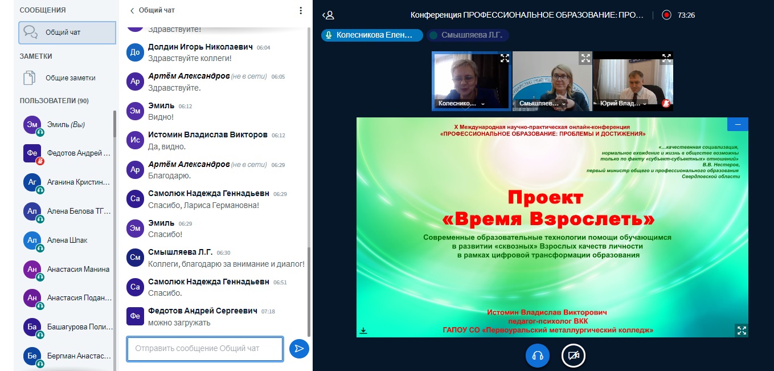Toggle the headset audio button
Viewport: 774px width, 371px height.
[537, 356]
